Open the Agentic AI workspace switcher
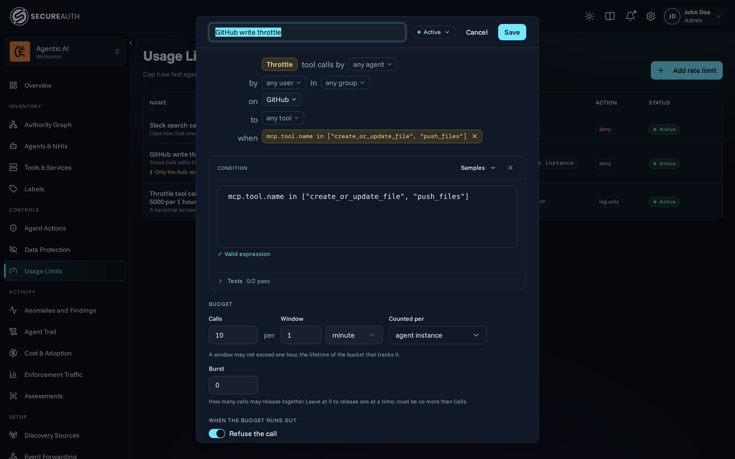Viewport: 735px width, 459px height. click(65, 52)
